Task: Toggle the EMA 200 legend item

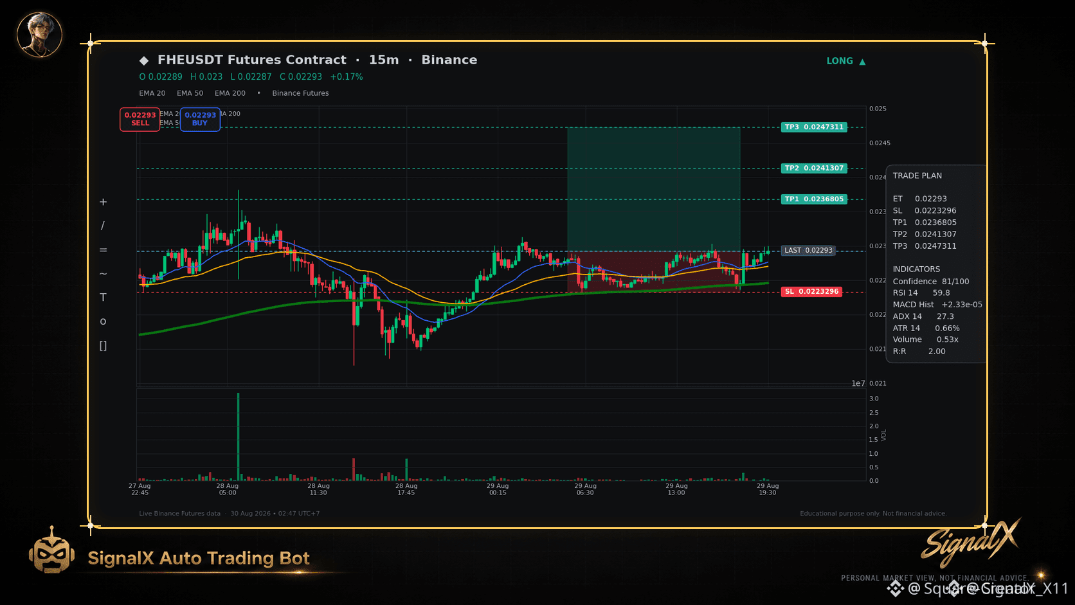Action: [230, 93]
